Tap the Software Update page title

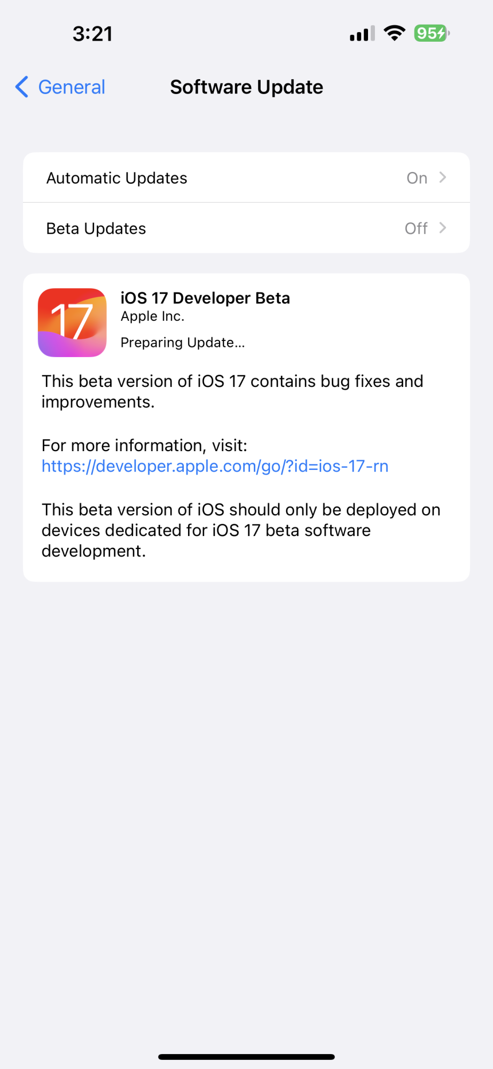click(x=246, y=87)
